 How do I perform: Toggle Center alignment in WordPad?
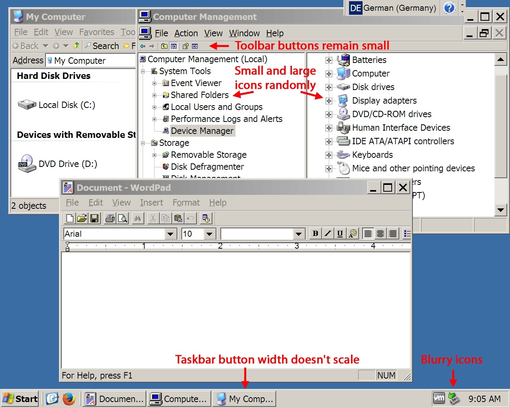coord(381,233)
